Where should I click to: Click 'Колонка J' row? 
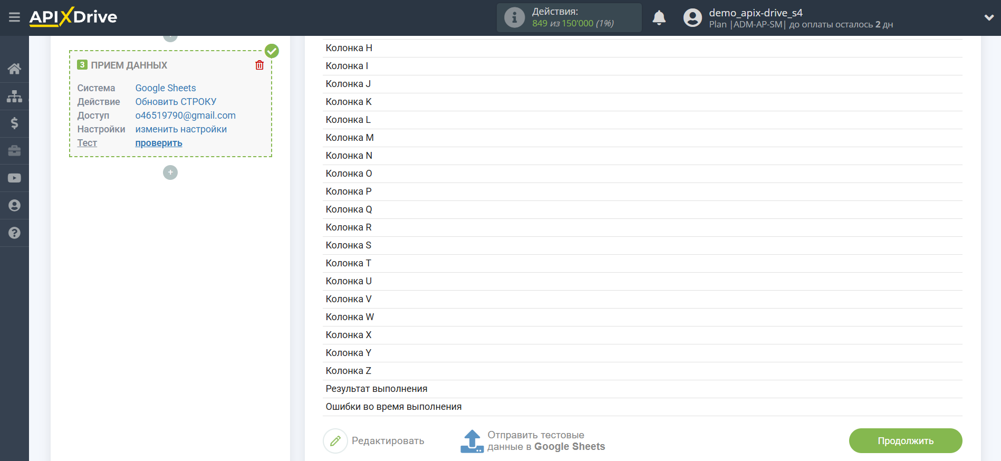coord(642,84)
